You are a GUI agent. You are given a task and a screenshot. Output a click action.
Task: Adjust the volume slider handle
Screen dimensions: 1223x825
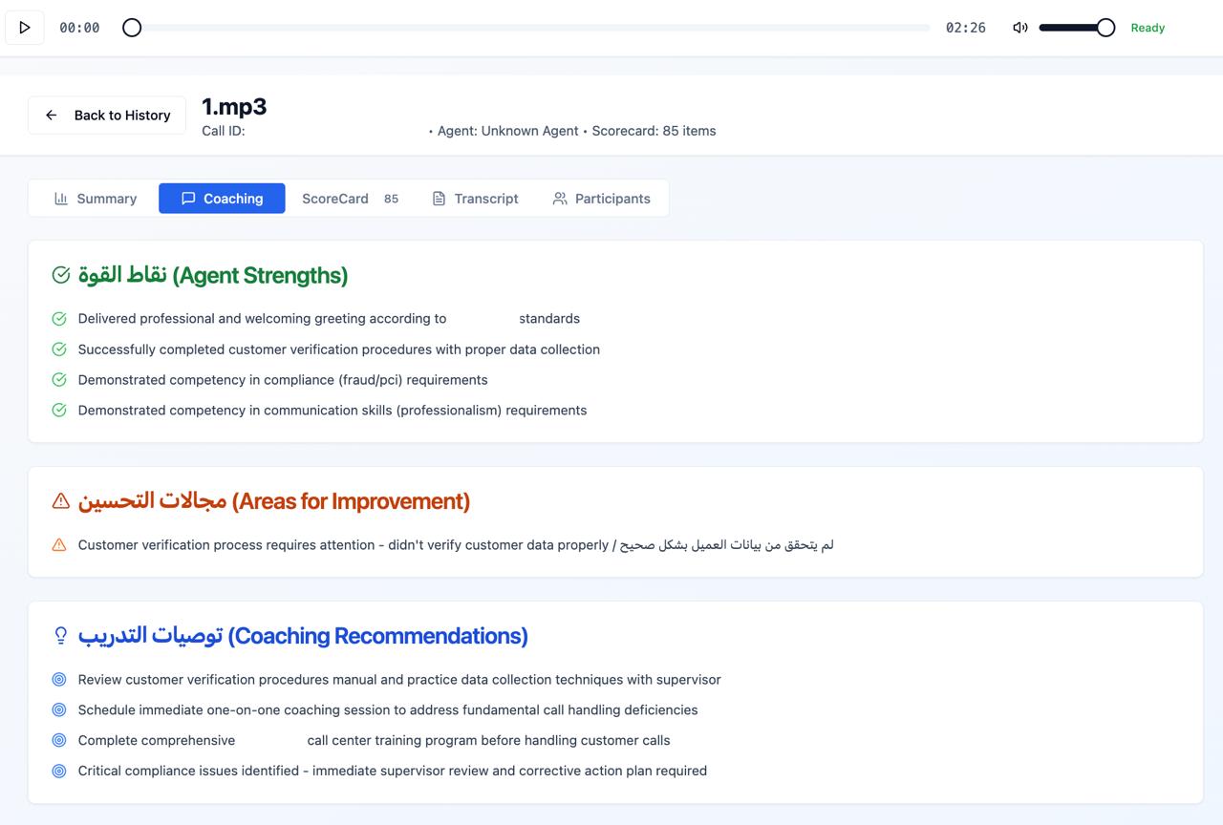tap(1105, 28)
